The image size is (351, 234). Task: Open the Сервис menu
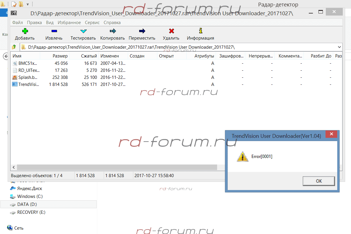92,22
